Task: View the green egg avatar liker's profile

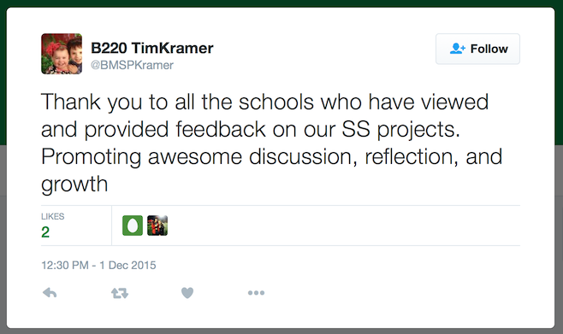Action: click(133, 226)
